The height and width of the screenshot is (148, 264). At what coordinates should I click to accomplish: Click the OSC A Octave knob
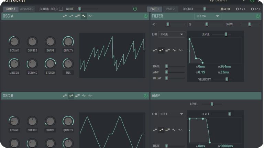coord(14,42)
